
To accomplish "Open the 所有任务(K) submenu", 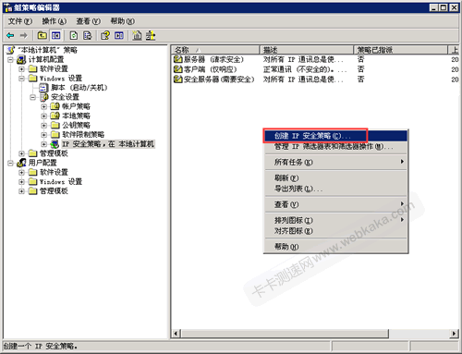I will click(x=336, y=162).
